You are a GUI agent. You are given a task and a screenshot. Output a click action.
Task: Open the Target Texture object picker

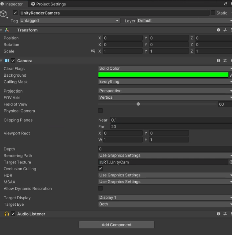point(231,162)
